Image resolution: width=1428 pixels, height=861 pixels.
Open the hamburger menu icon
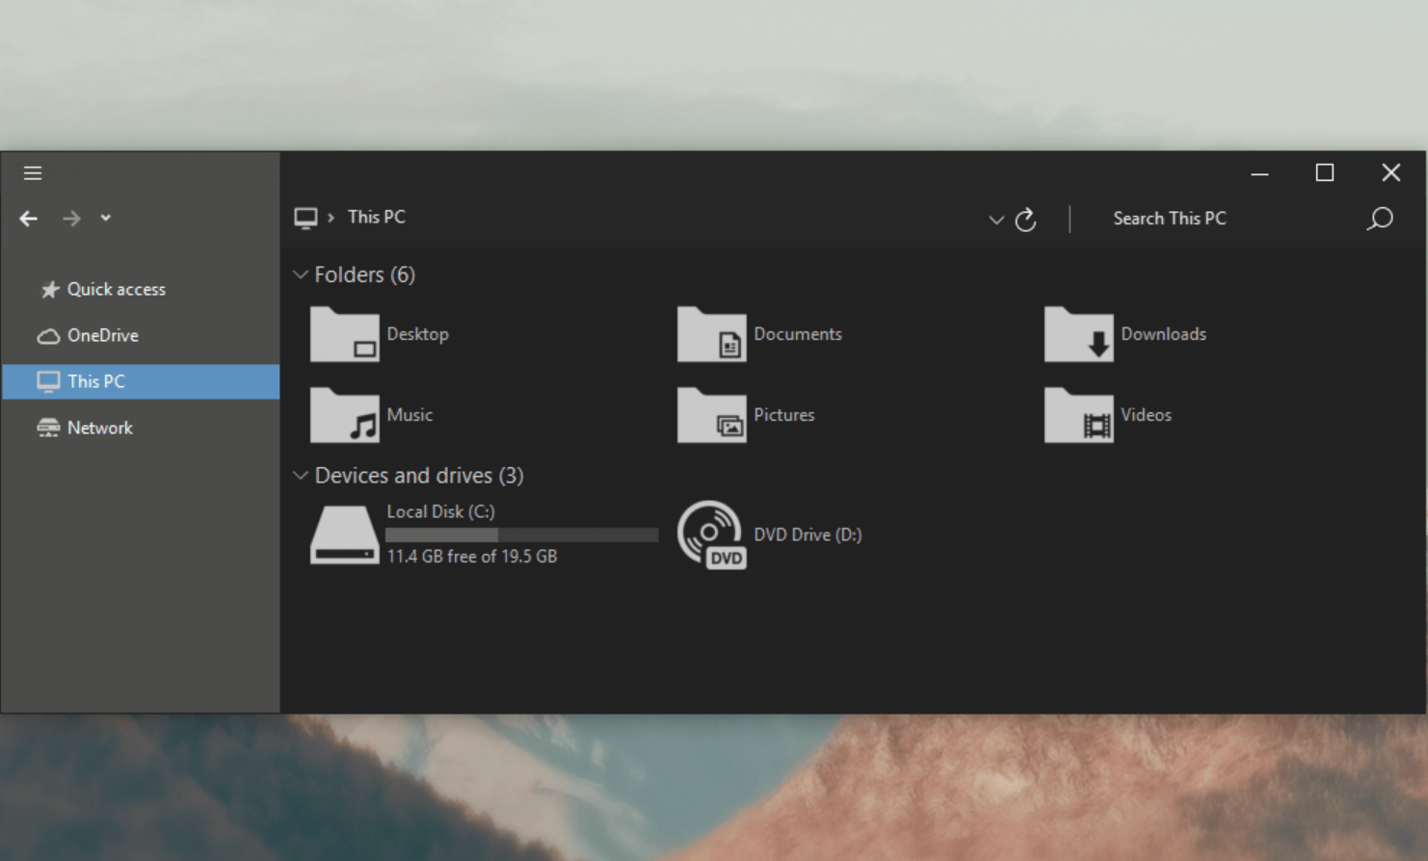[33, 173]
